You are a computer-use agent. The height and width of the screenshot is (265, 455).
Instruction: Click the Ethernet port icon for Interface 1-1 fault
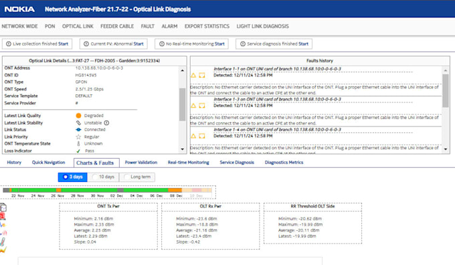click(x=201, y=76)
